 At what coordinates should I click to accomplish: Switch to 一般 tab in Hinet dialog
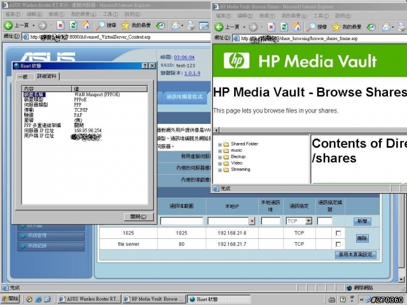click(24, 77)
